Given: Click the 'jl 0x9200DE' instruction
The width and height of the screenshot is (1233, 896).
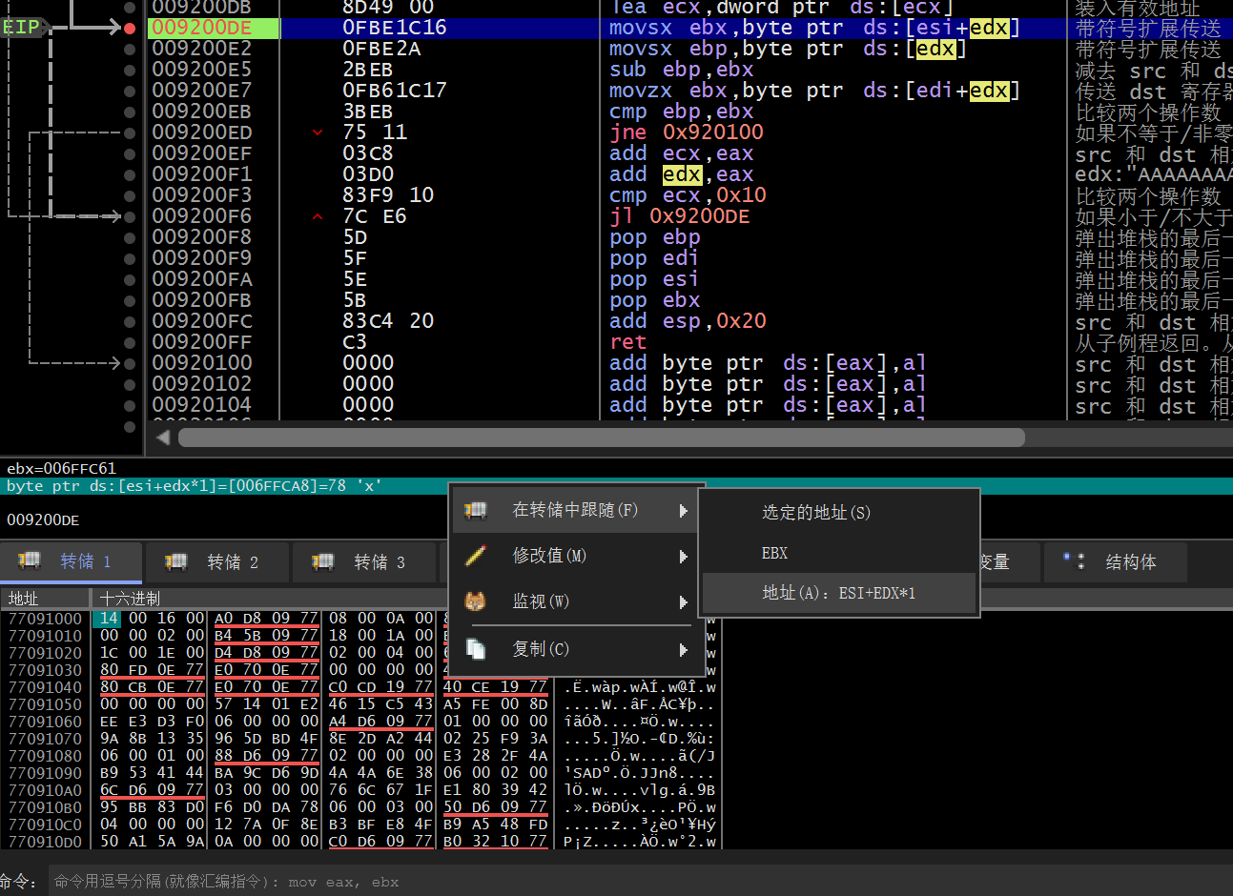Looking at the screenshot, I should (x=680, y=216).
